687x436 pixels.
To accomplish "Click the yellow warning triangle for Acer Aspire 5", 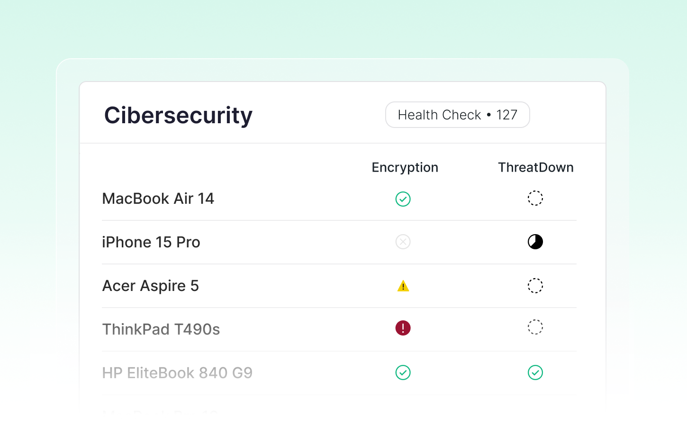I will click(x=403, y=286).
